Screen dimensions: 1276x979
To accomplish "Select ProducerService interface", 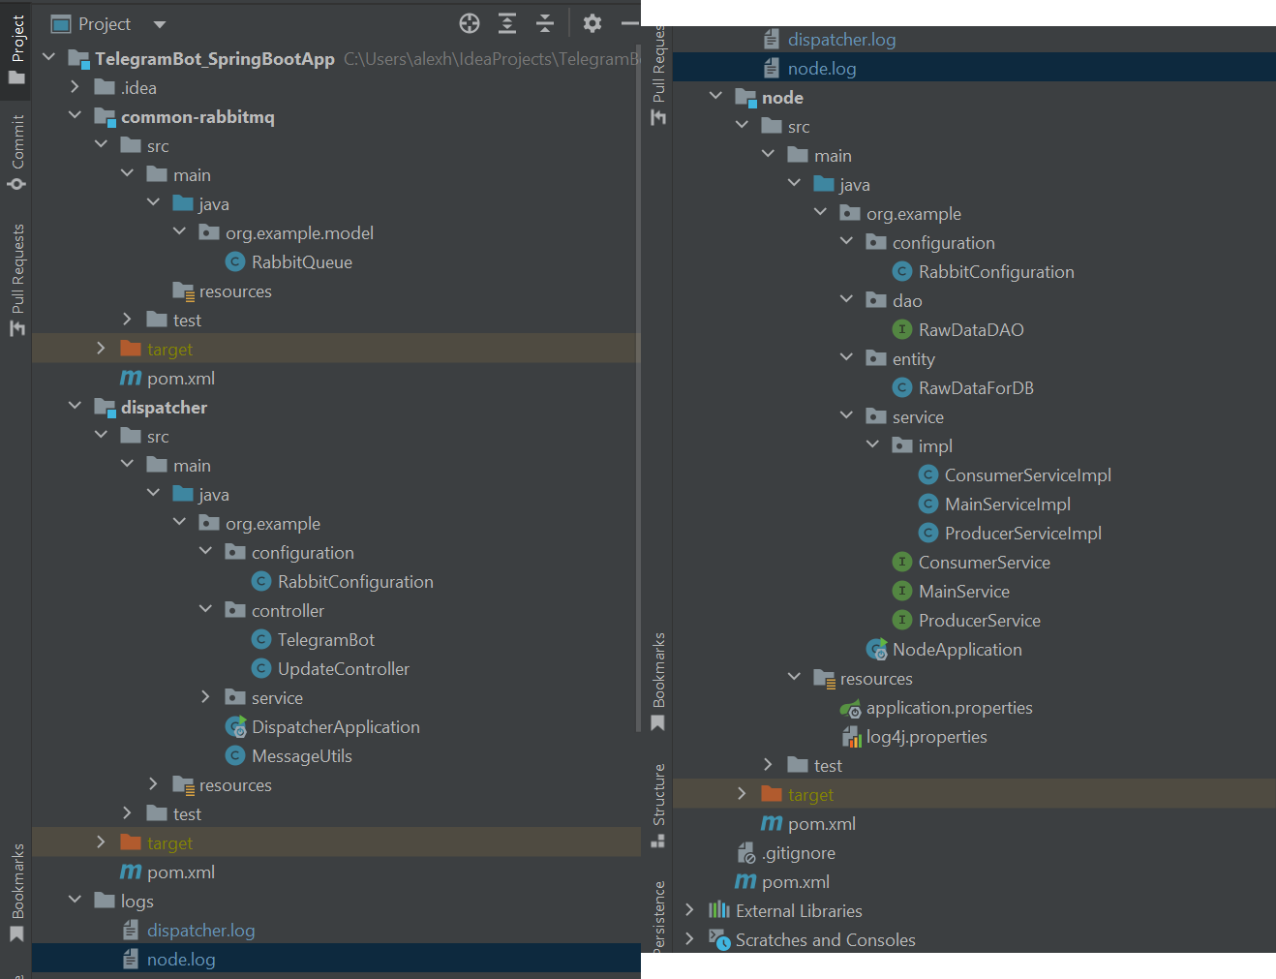I will (x=980, y=620).
